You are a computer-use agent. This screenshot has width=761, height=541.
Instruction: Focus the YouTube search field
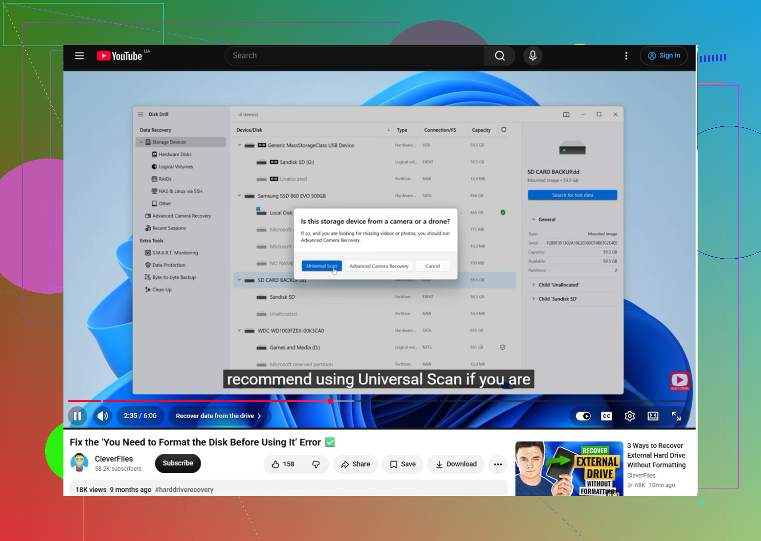(355, 56)
